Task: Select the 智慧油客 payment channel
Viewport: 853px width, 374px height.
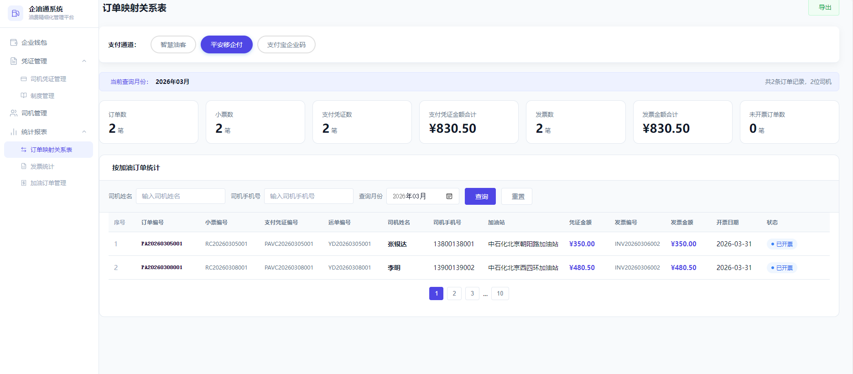Action: [x=173, y=45]
